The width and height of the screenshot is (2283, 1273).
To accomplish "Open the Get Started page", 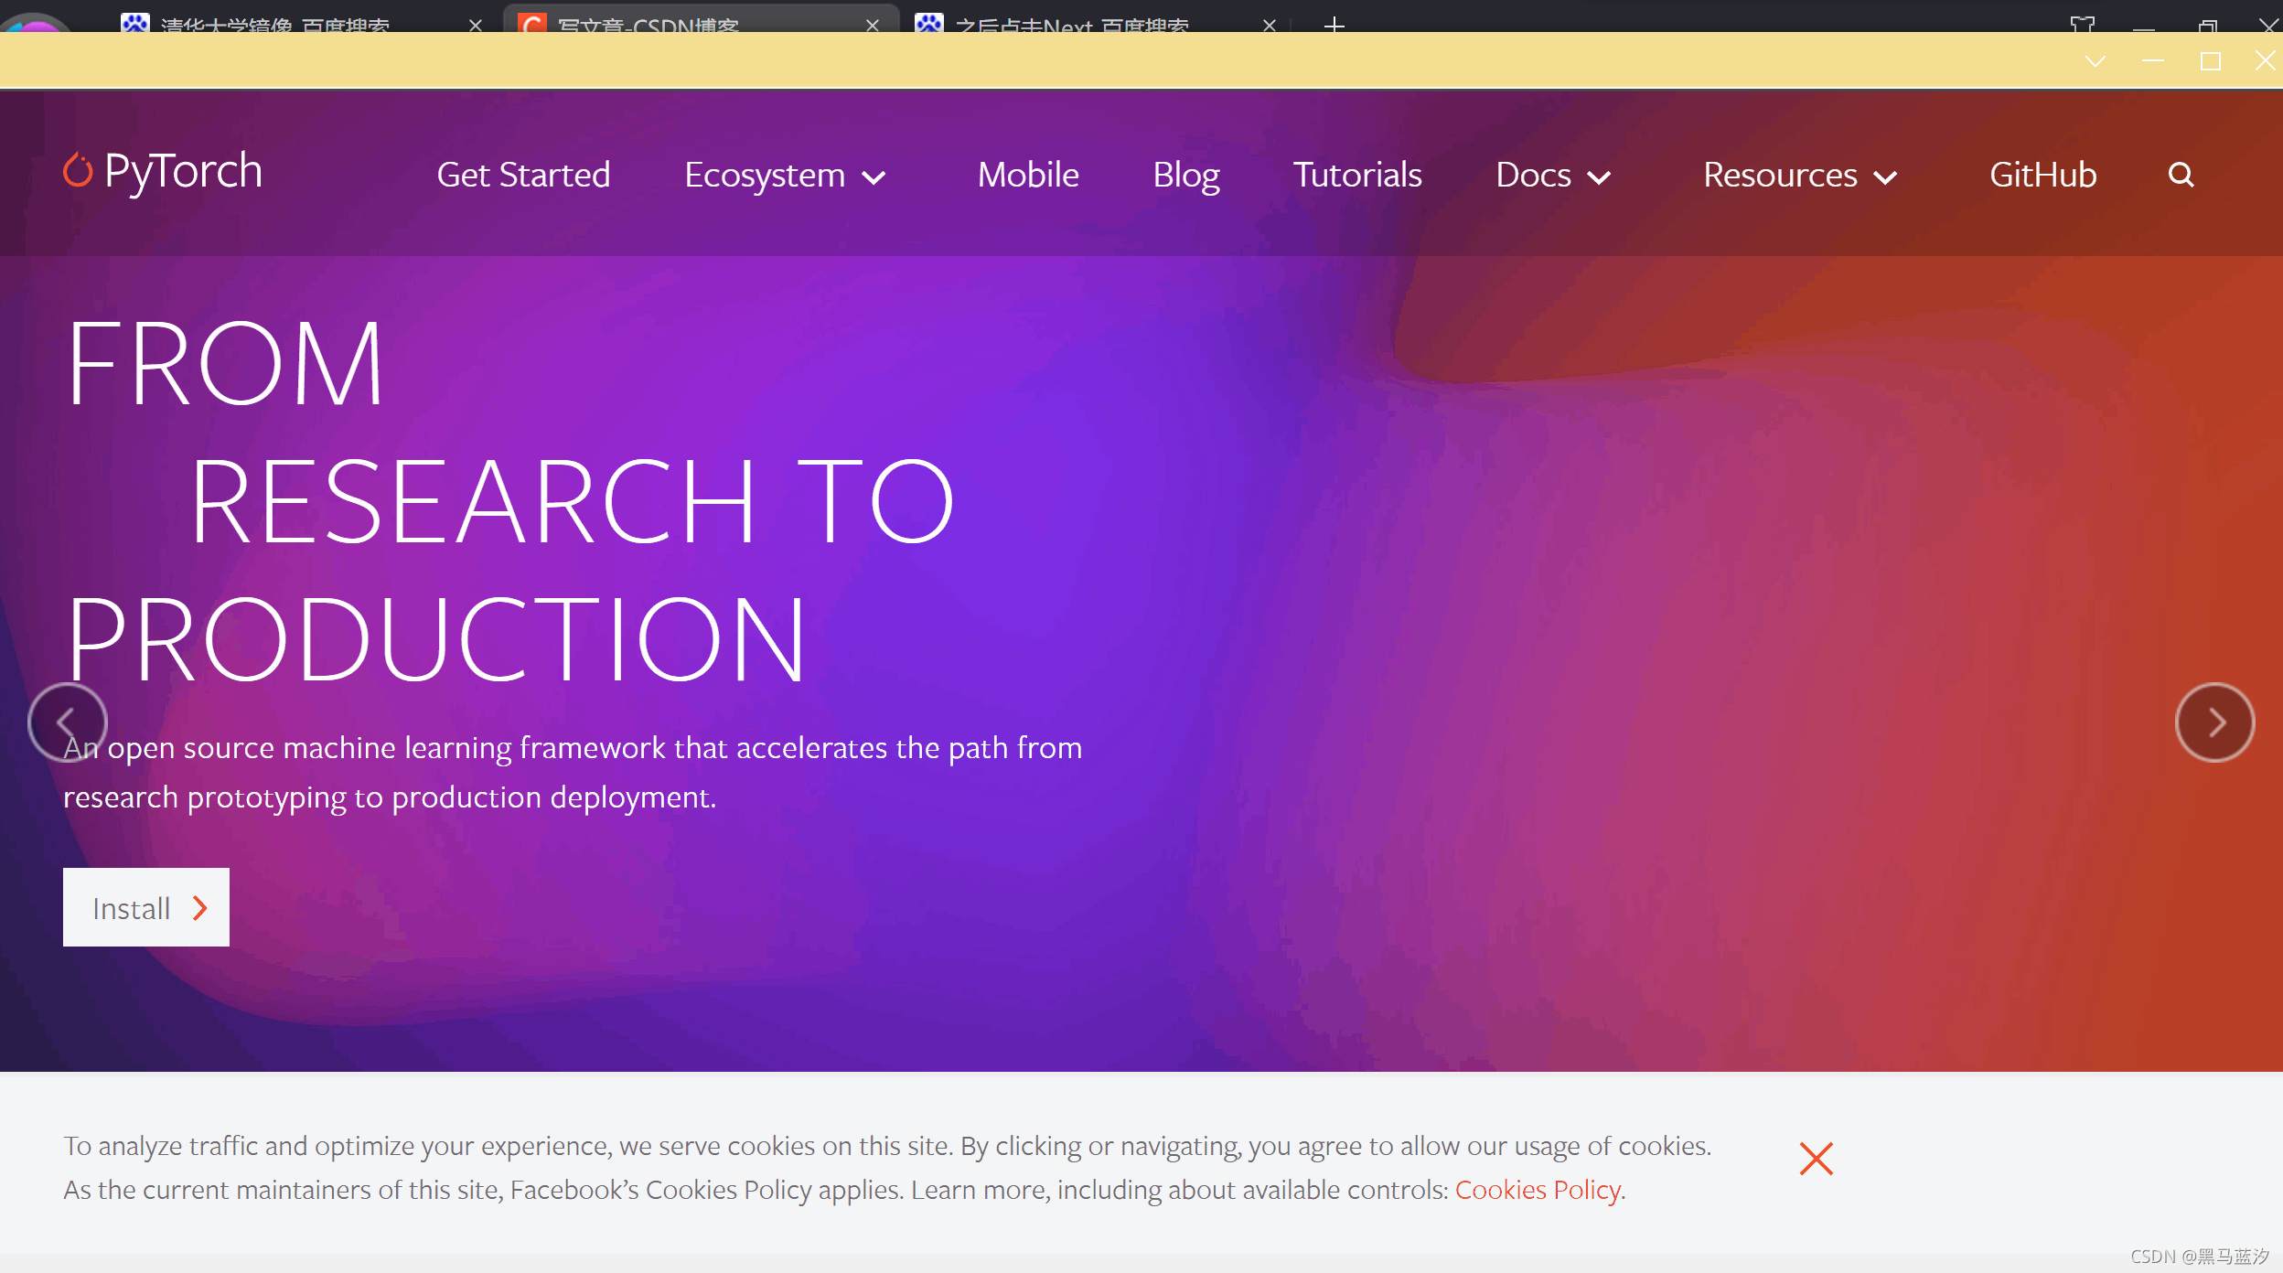I will click(523, 176).
